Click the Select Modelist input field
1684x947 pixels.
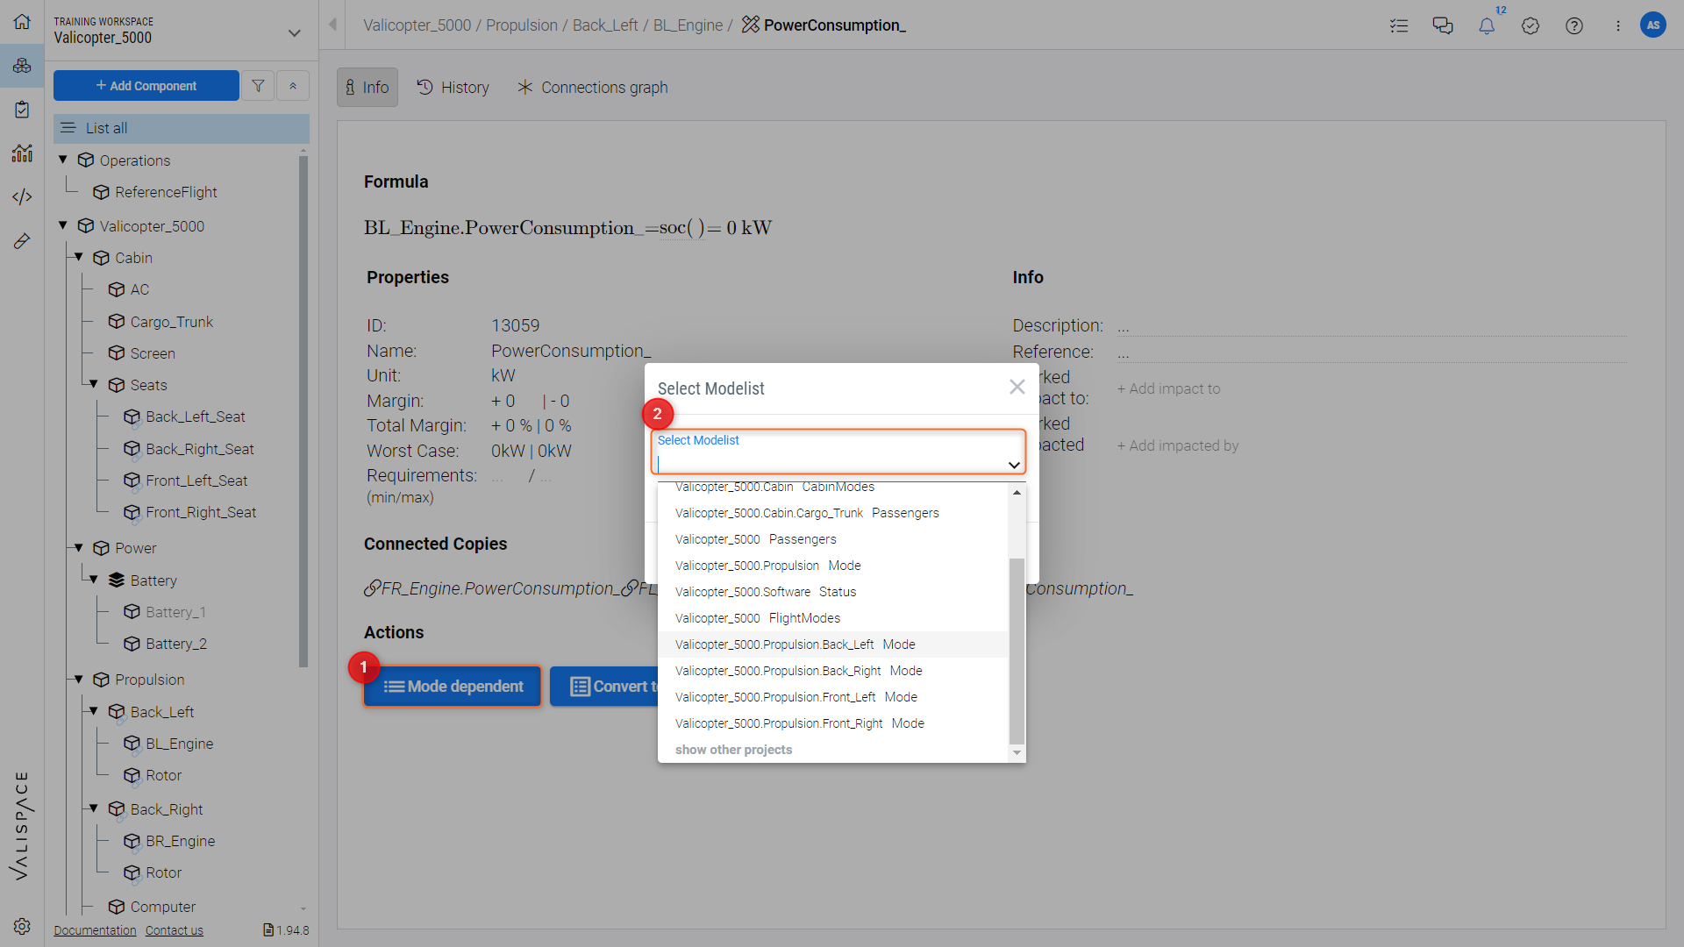point(838,452)
